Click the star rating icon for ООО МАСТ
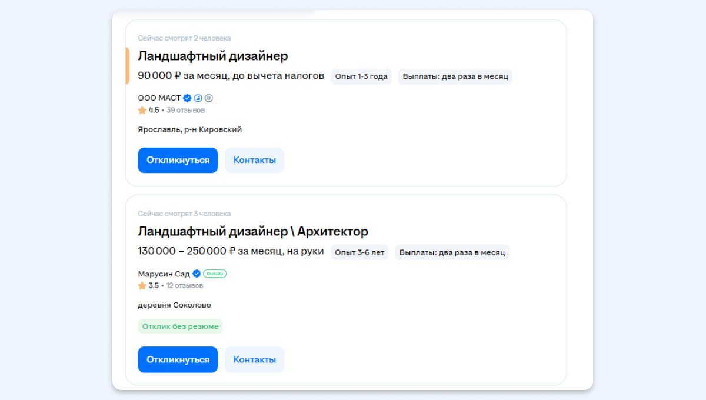This screenshot has height=400, width=706. point(142,110)
